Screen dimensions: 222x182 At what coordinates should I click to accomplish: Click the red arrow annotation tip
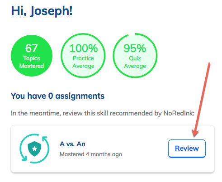194,136
